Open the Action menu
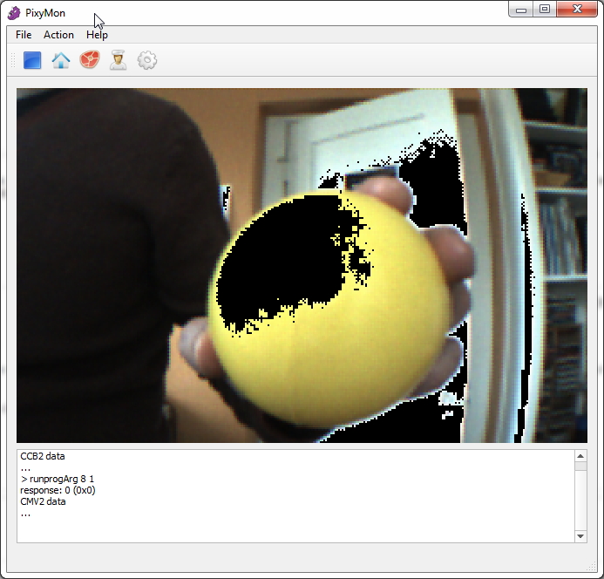Image resolution: width=604 pixels, height=579 pixels. pyautogui.click(x=58, y=35)
